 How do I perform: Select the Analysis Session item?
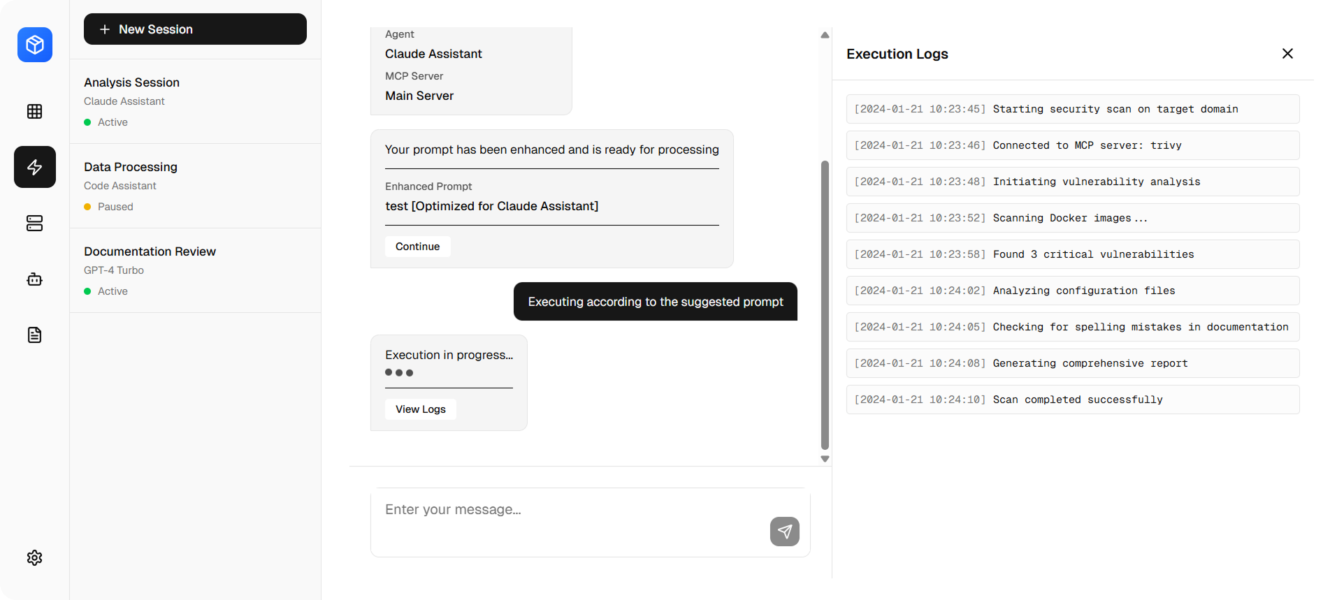point(195,101)
